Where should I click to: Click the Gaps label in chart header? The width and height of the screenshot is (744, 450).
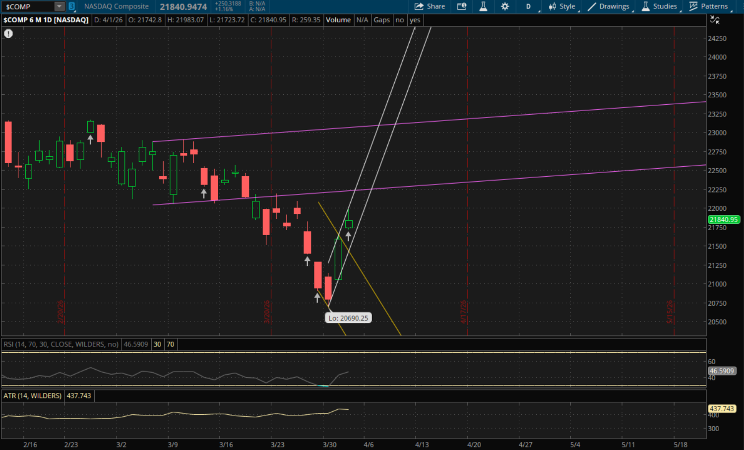pos(381,20)
